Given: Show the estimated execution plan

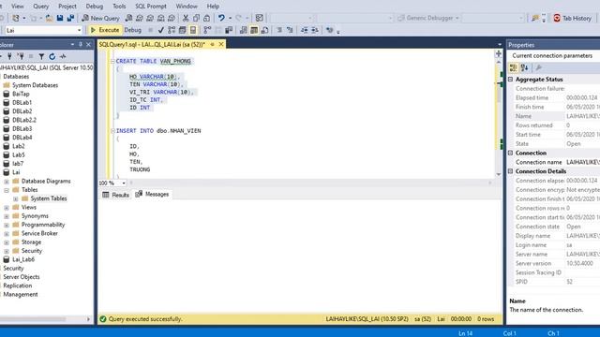Looking at the screenshot, I should [x=172, y=30].
